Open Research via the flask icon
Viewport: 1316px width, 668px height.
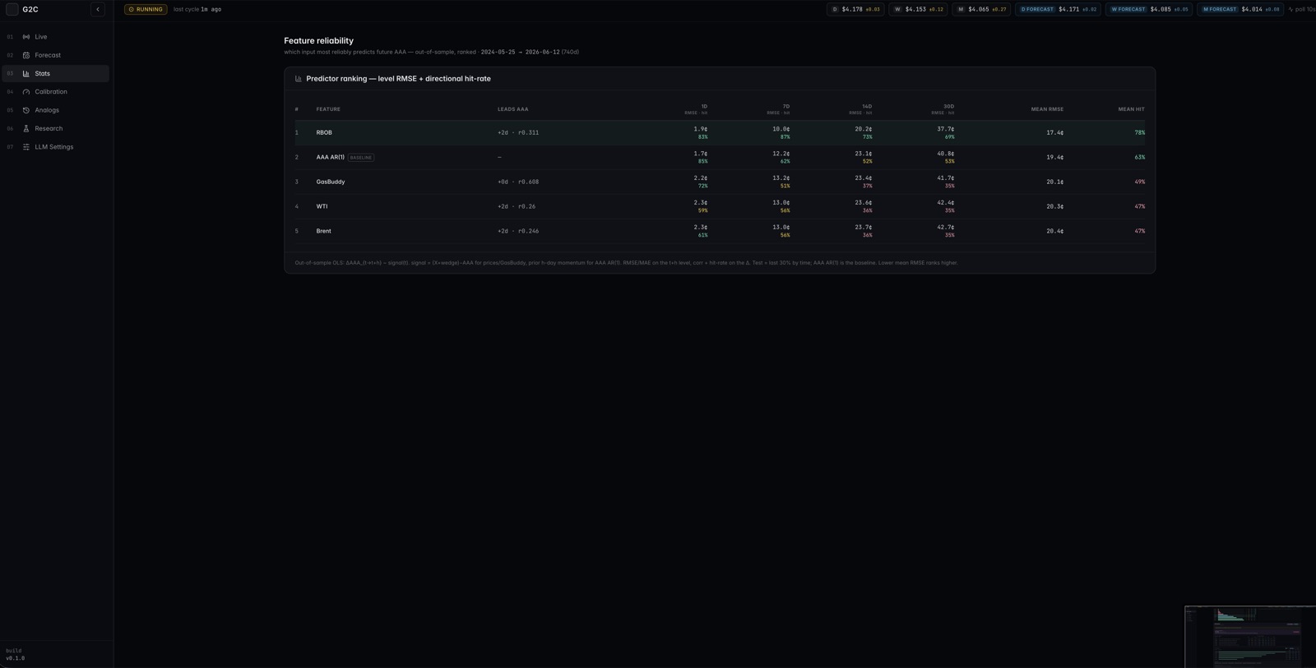coord(26,128)
